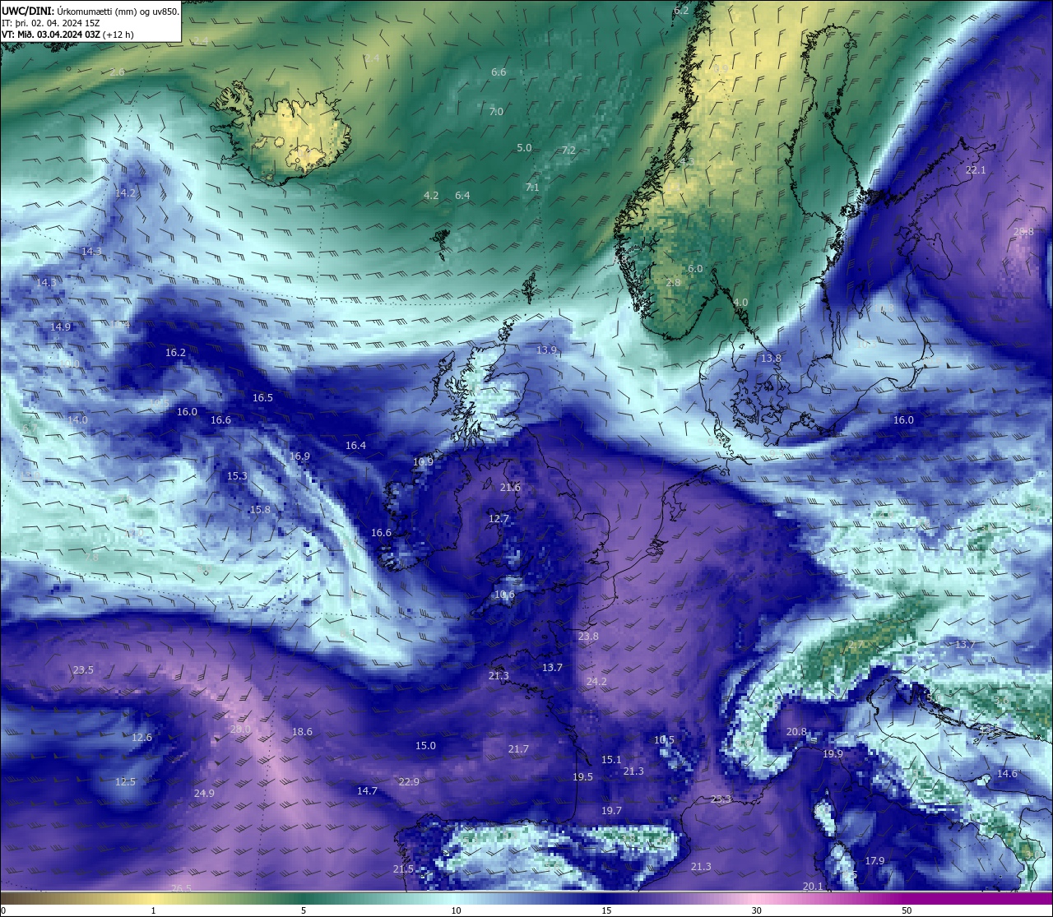Click the 6.2 value at the top edge

coord(681,11)
